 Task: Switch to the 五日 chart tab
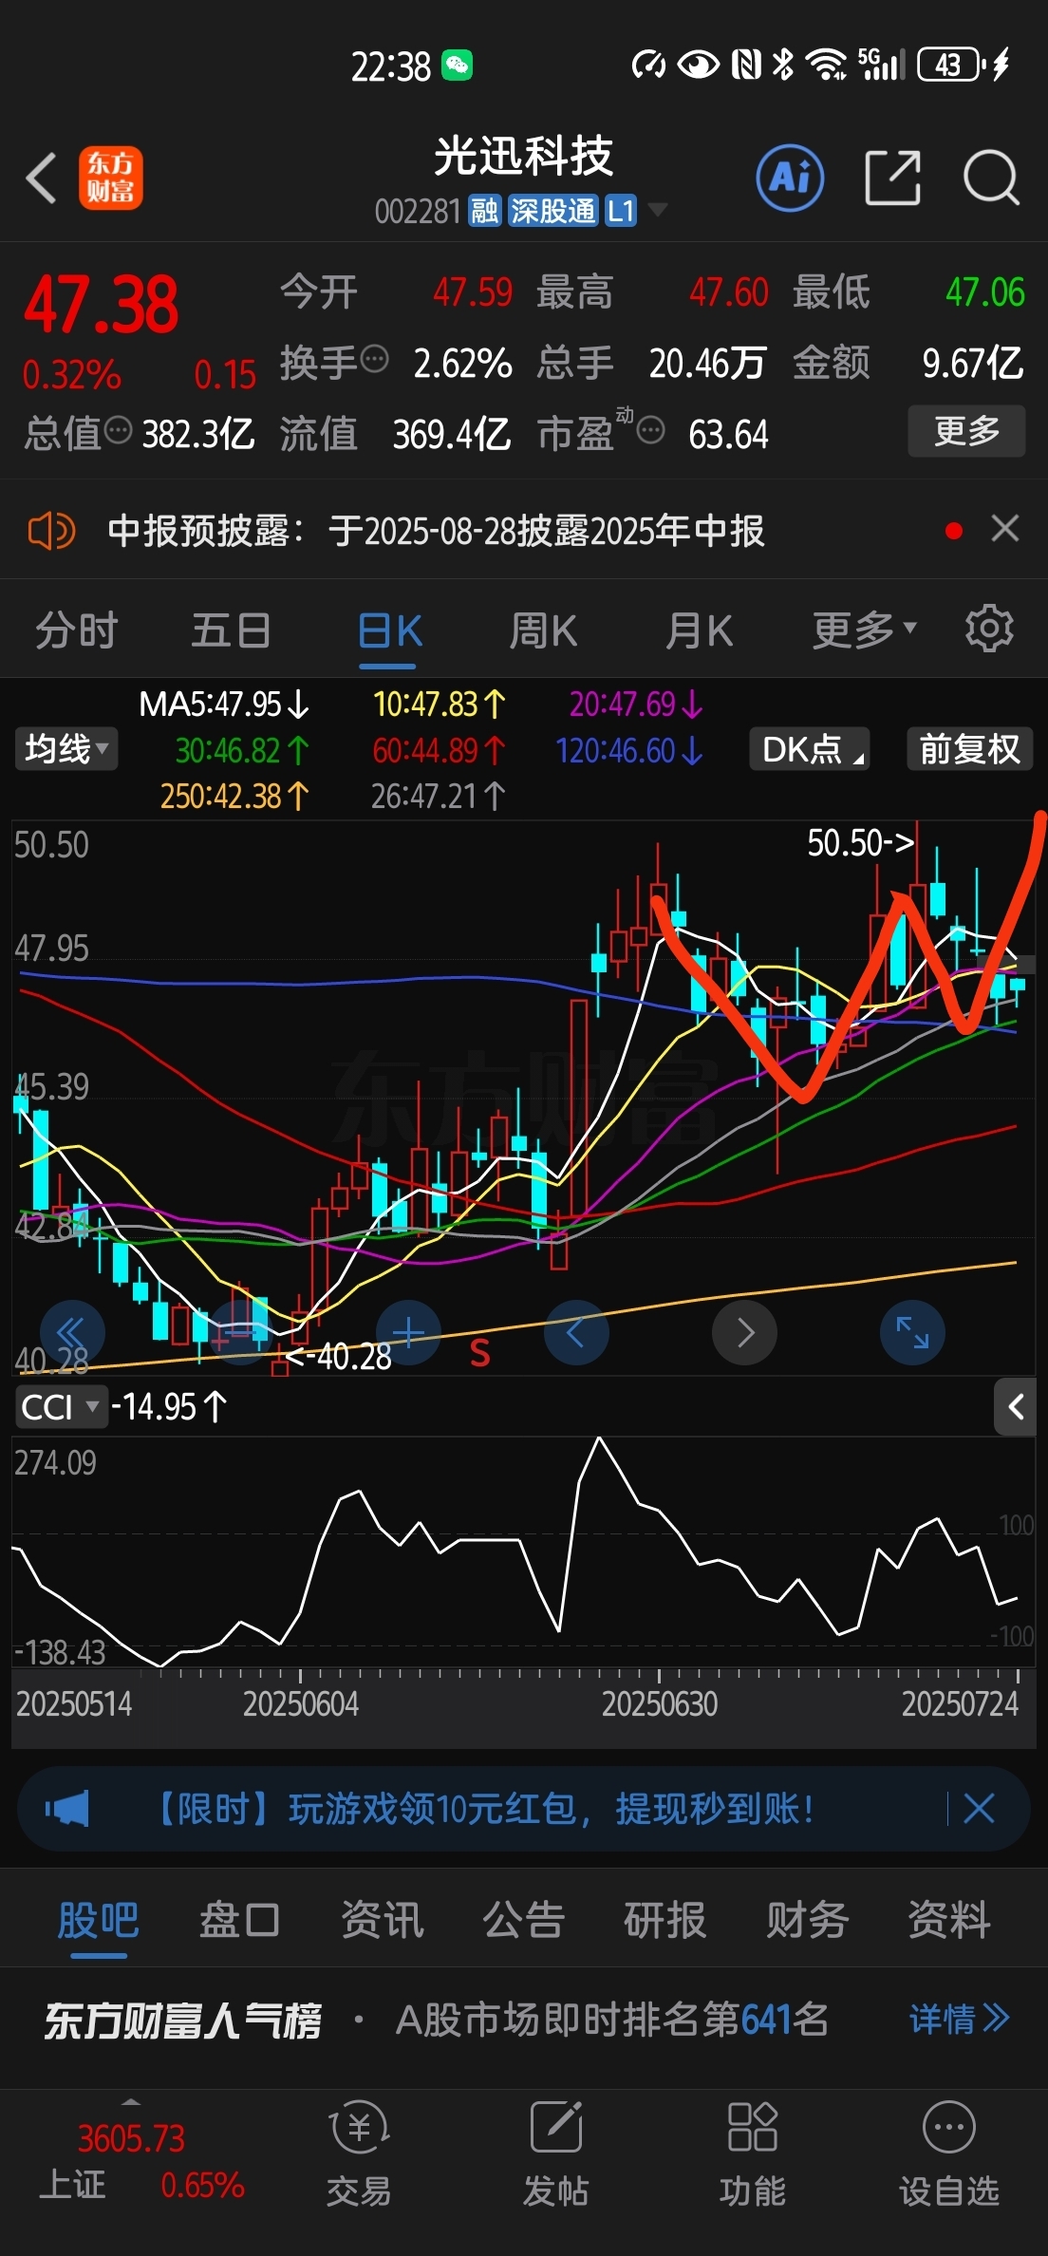pyautogui.click(x=232, y=630)
